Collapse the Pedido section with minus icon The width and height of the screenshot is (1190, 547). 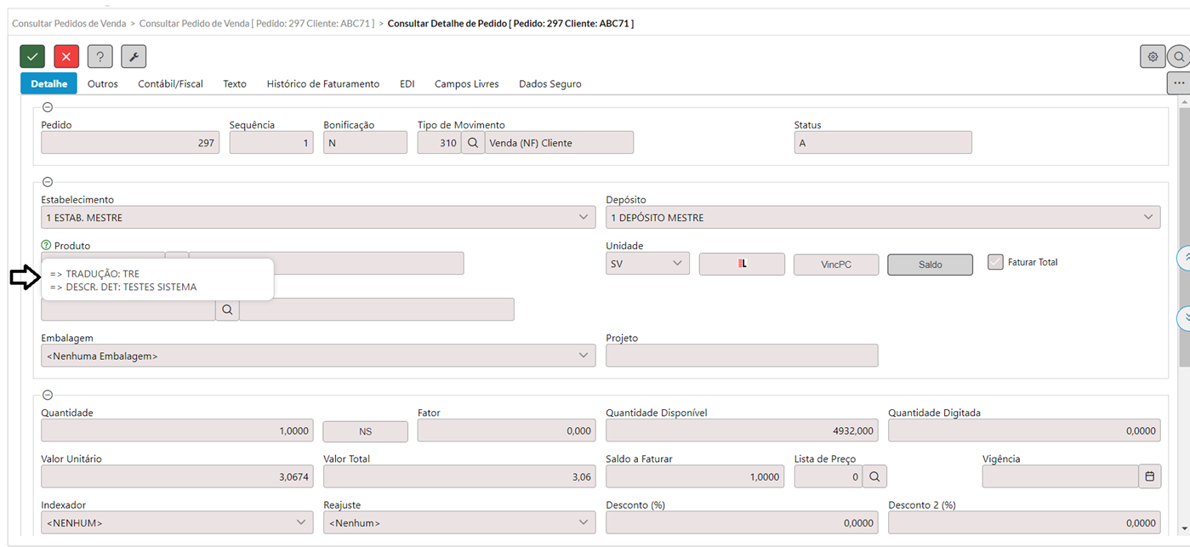coord(48,107)
